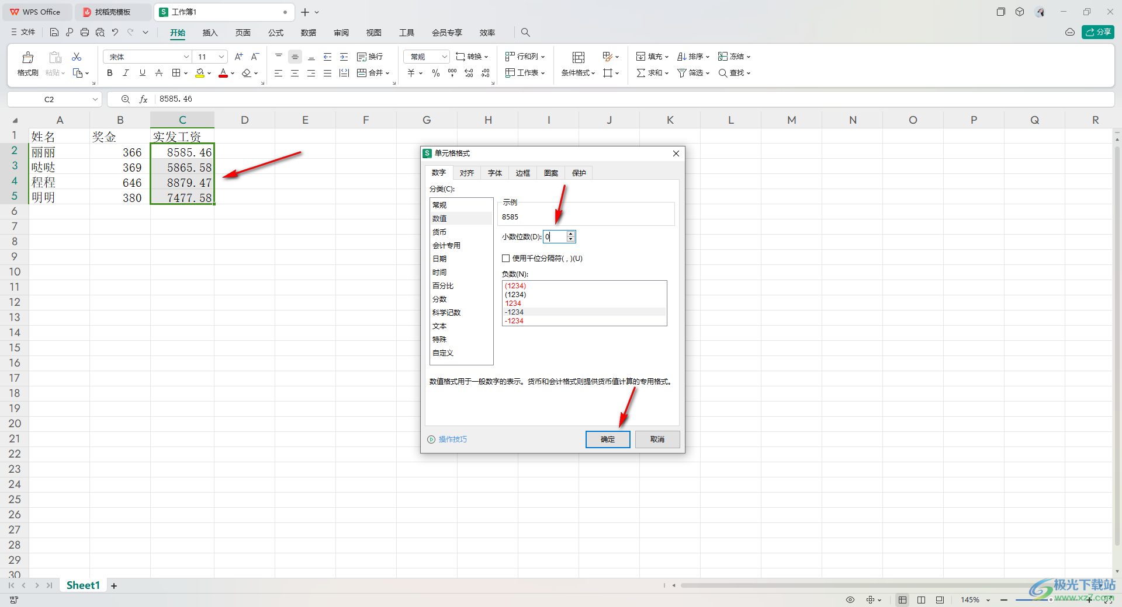Click the Wrap text button
Screen dimensions: 1122x607
tap(370, 57)
